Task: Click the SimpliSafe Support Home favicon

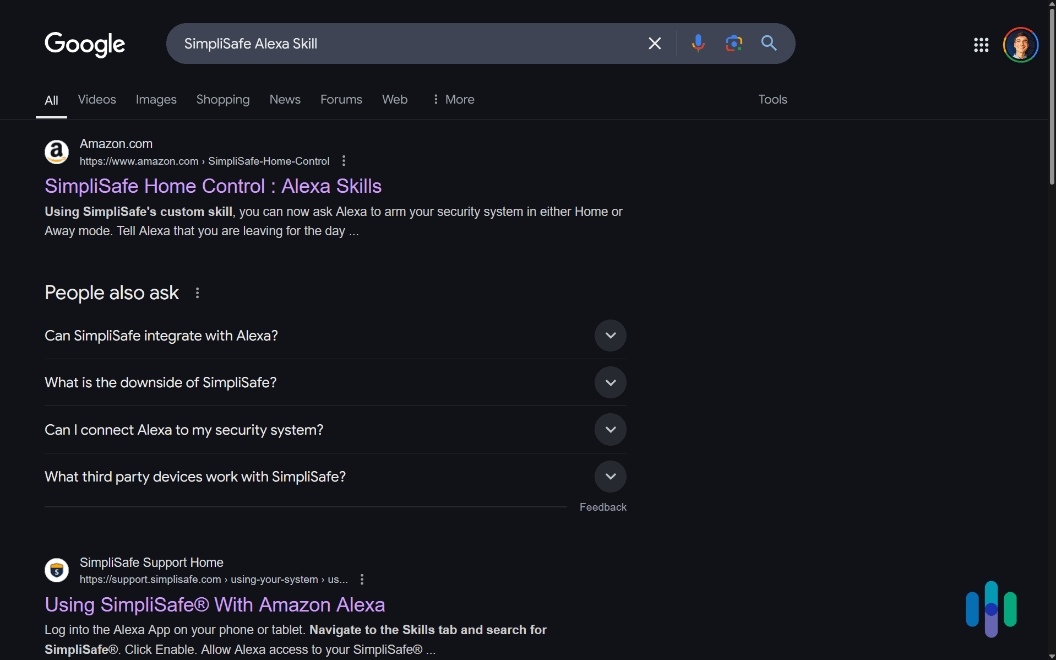Action: (56, 570)
